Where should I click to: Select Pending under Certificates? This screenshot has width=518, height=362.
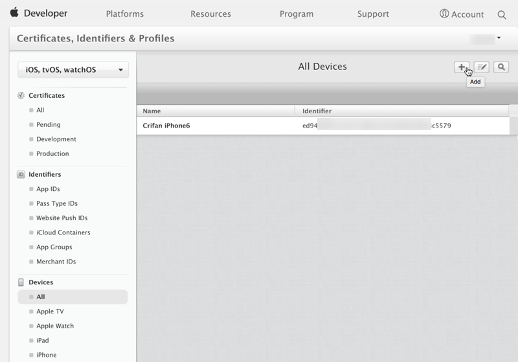point(49,124)
